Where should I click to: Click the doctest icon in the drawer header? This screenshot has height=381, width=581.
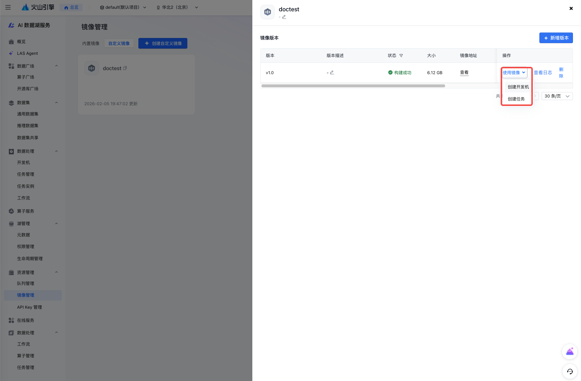tap(268, 12)
